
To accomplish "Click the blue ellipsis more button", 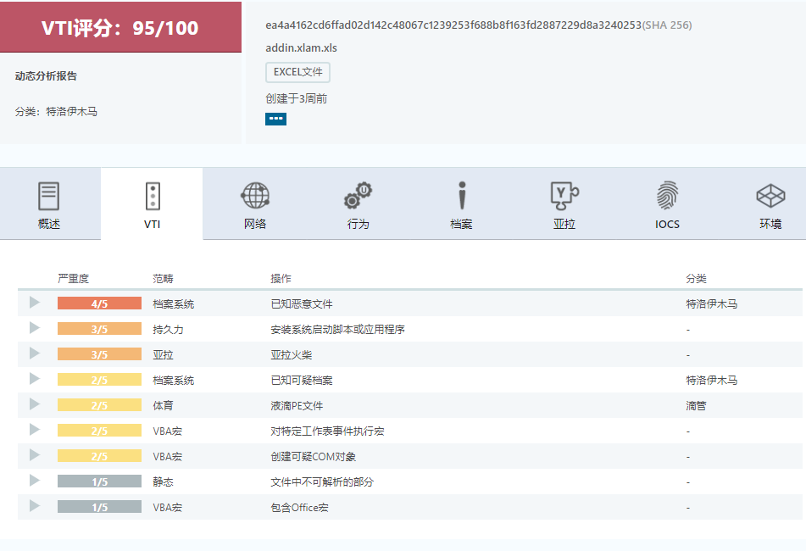I will click(x=276, y=119).
